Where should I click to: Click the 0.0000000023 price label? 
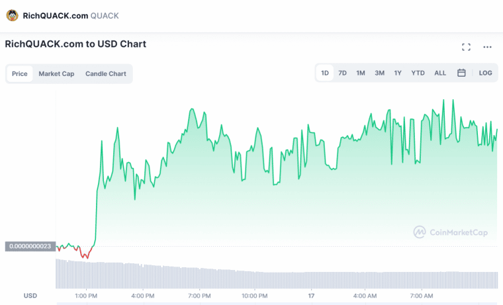[x=29, y=247]
